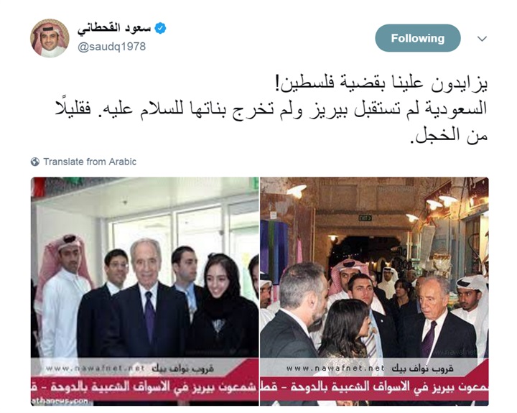Open the display name سعود القحطاني
Viewport: 517px width, 413px height.
click(114, 29)
